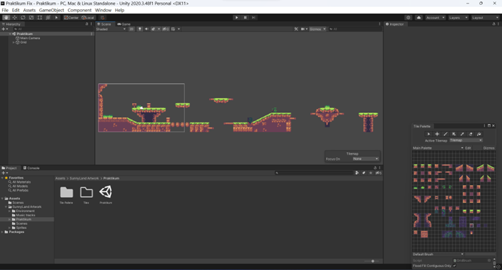
Task: Open the Active Tilemap dropdown
Action: [466, 141]
